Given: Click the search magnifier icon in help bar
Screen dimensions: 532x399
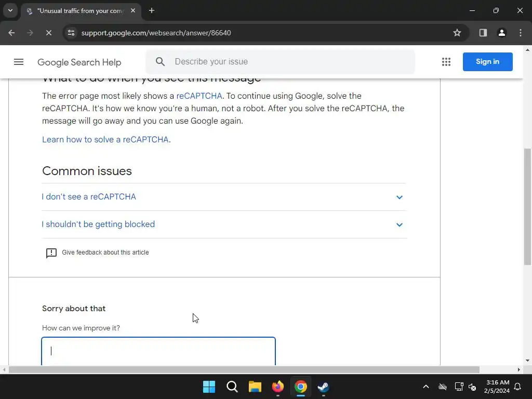Looking at the screenshot, I should click(160, 62).
